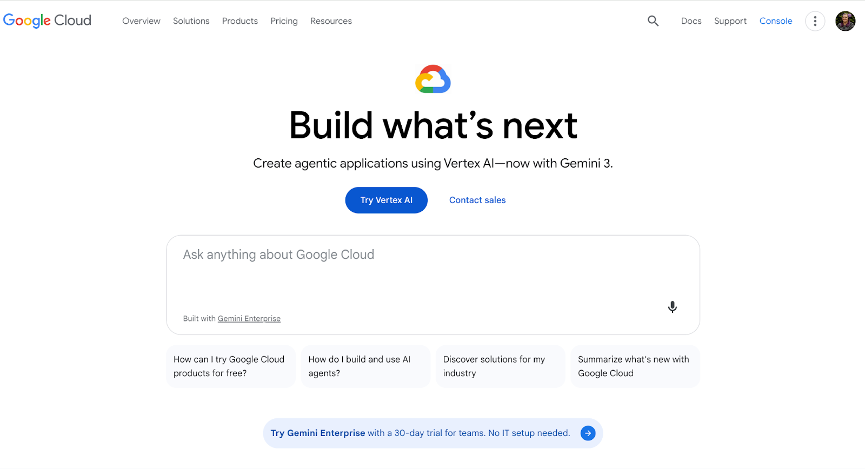Screen dimensions: 865x469
Task: Select the Pricing menu item
Action: click(x=284, y=21)
